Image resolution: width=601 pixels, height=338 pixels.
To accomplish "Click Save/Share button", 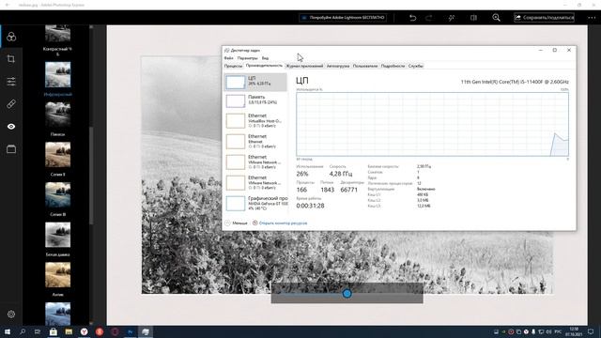I will coord(544,18).
